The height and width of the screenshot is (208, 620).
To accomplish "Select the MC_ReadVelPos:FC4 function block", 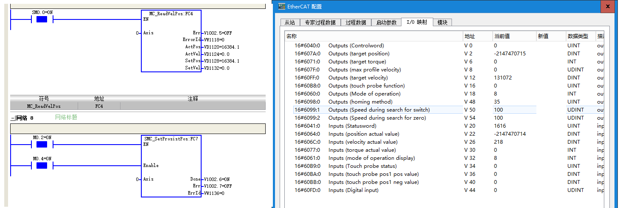I will [x=171, y=41].
